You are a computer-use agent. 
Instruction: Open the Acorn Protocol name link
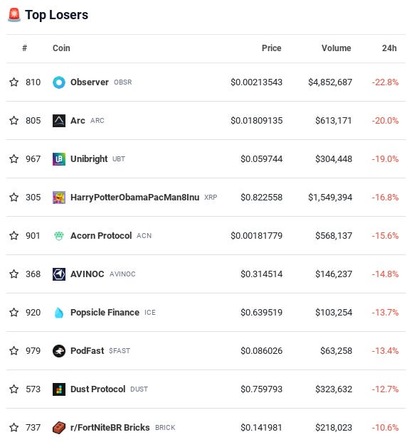click(101, 236)
